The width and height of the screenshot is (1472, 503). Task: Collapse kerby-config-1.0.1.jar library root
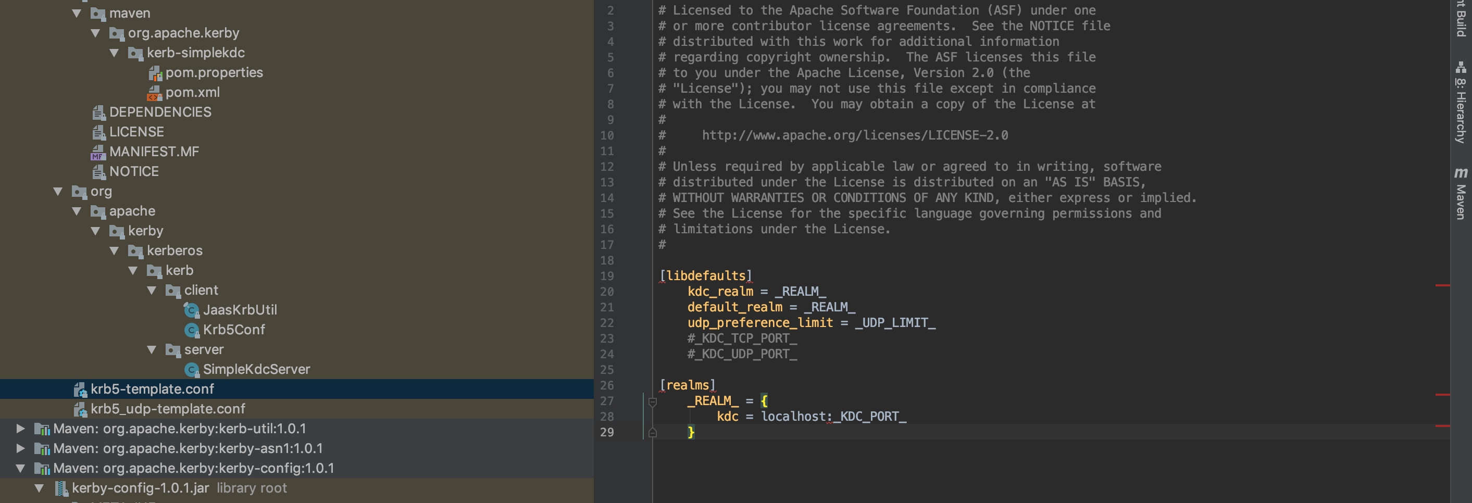tap(39, 488)
